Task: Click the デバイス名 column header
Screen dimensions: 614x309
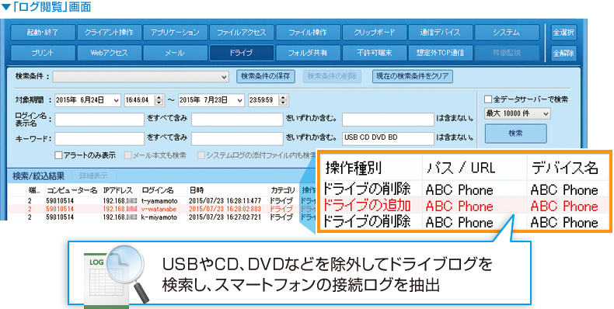Action: [x=565, y=168]
